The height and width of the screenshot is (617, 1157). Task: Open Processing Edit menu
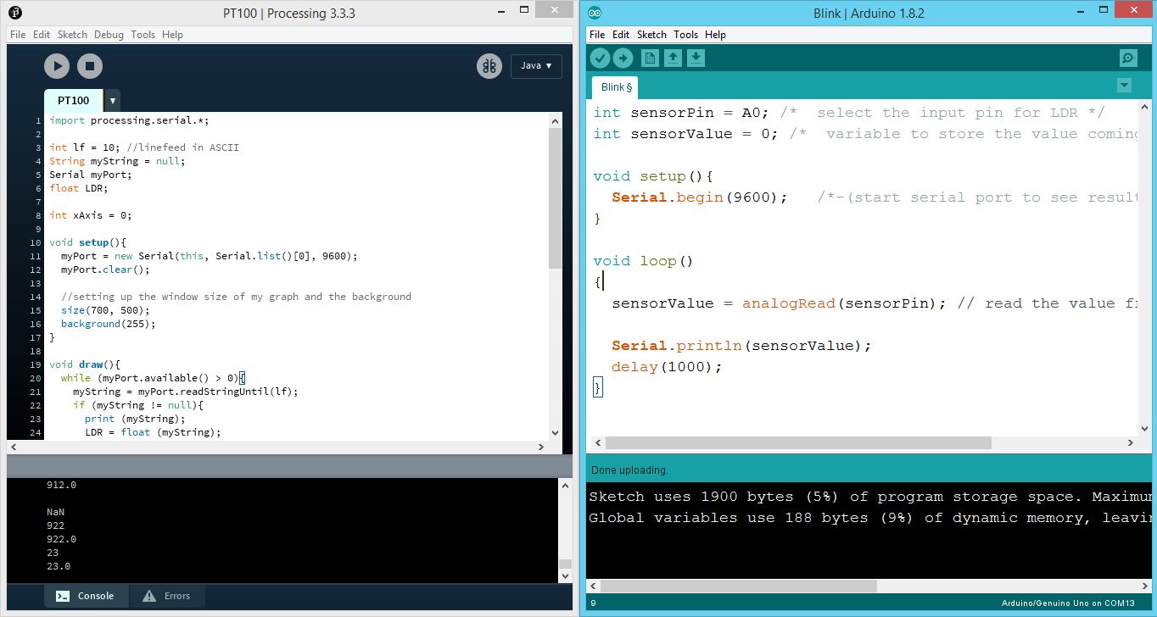pyautogui.click(x=42, y=35)
